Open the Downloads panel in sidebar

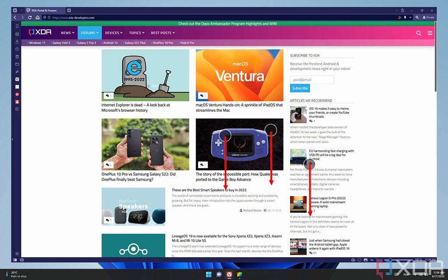click(17, 42)
